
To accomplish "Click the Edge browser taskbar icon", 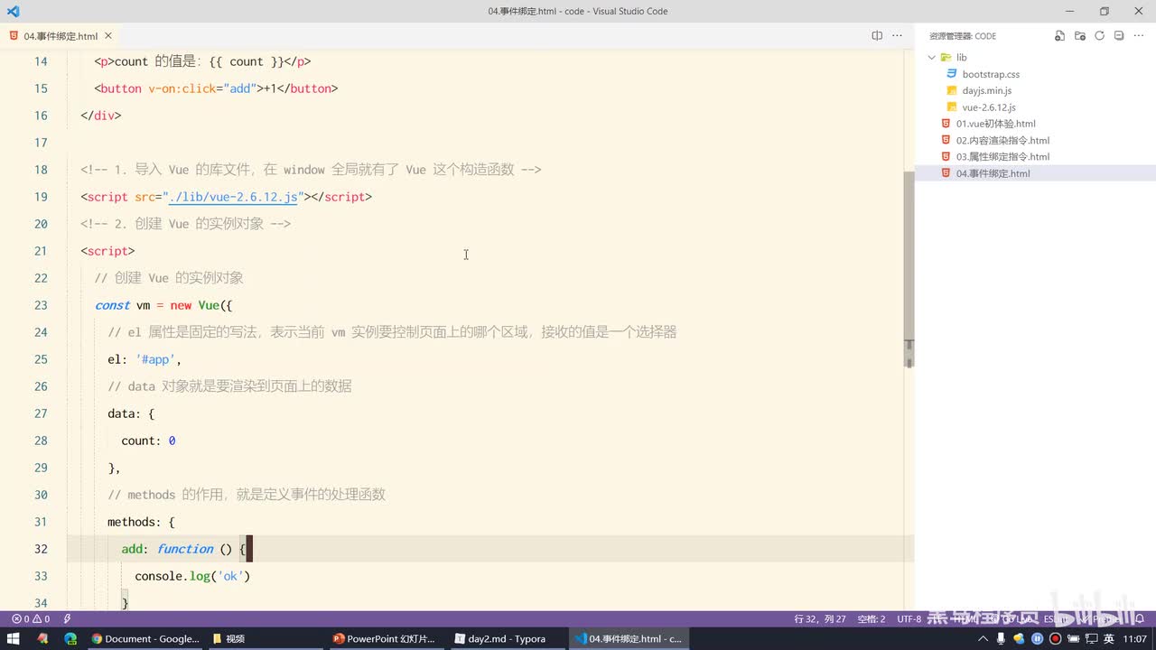I will 70,638.
